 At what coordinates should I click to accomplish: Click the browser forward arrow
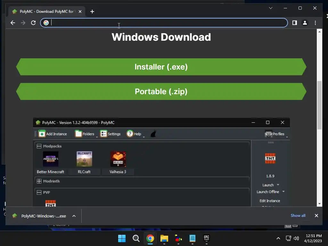tap(23, 23)
